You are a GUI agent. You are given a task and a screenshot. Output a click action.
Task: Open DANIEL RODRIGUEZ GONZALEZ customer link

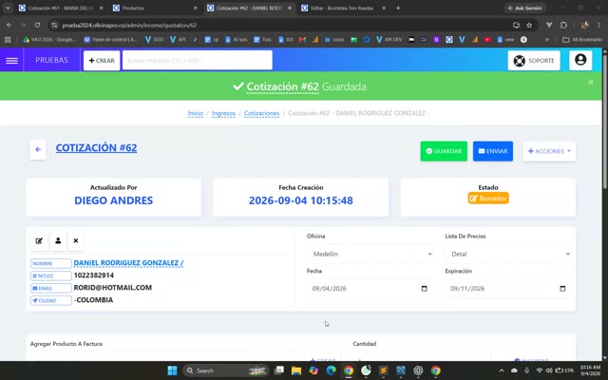click(x=129, y=263)
